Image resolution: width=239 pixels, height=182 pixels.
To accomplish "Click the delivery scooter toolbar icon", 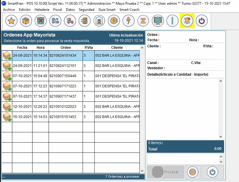I will coord(55,21).
